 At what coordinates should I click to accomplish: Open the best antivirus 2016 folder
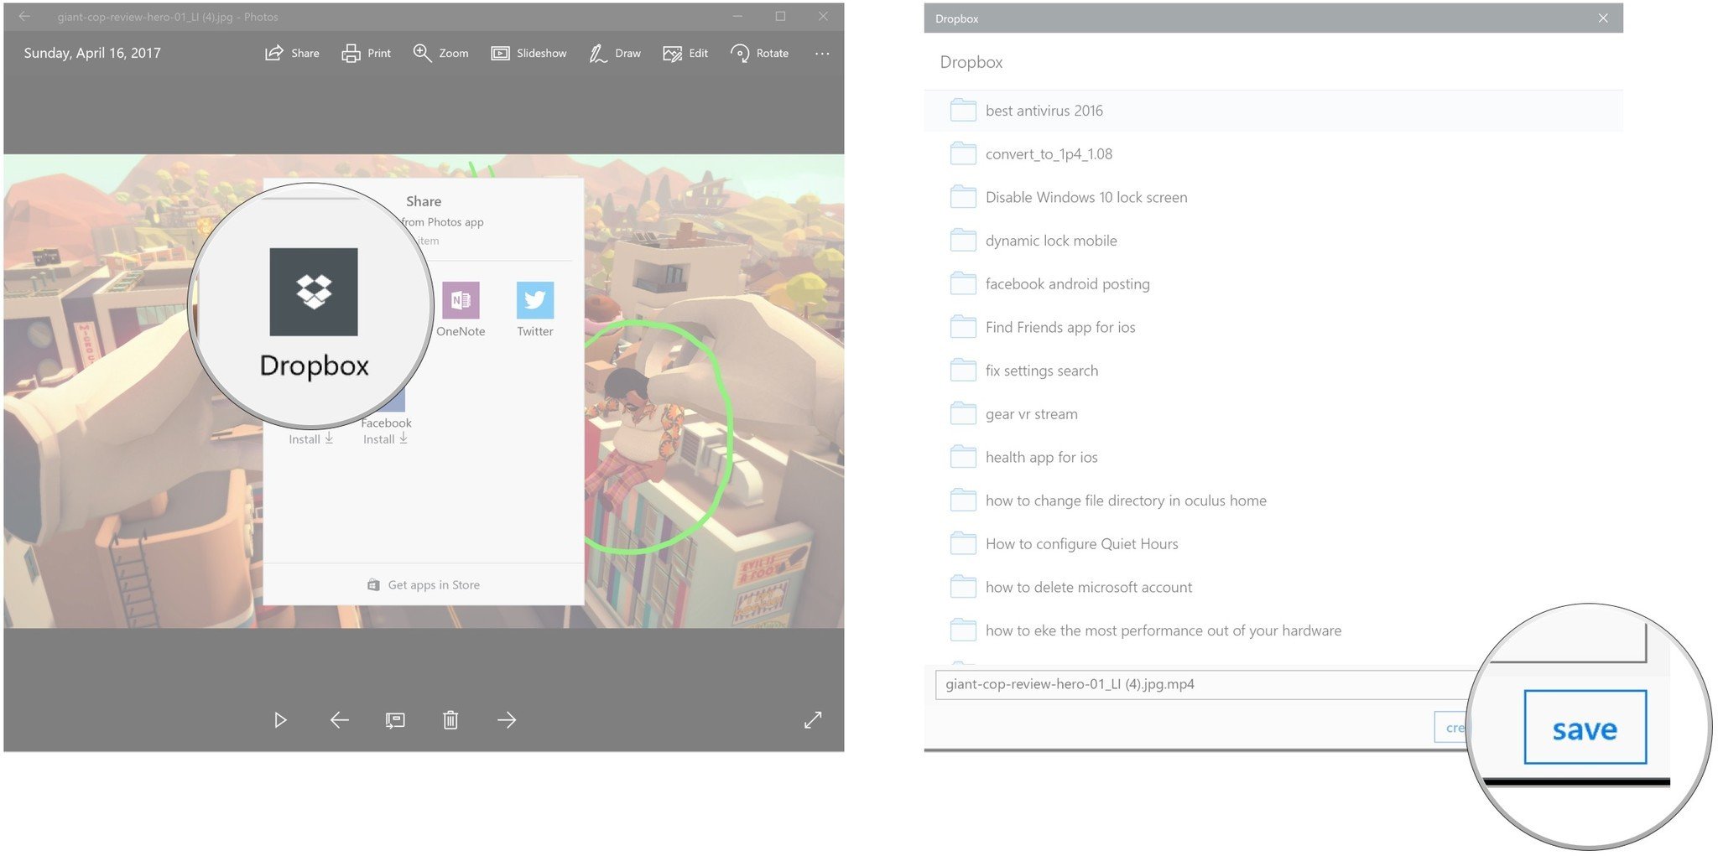[x=1273, y=111]
